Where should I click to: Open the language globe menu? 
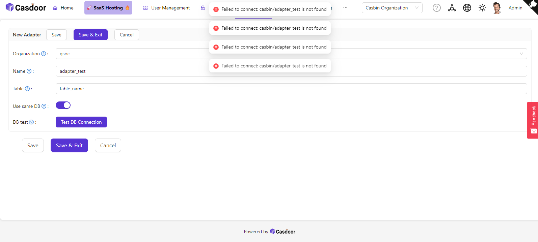(467, 8)
